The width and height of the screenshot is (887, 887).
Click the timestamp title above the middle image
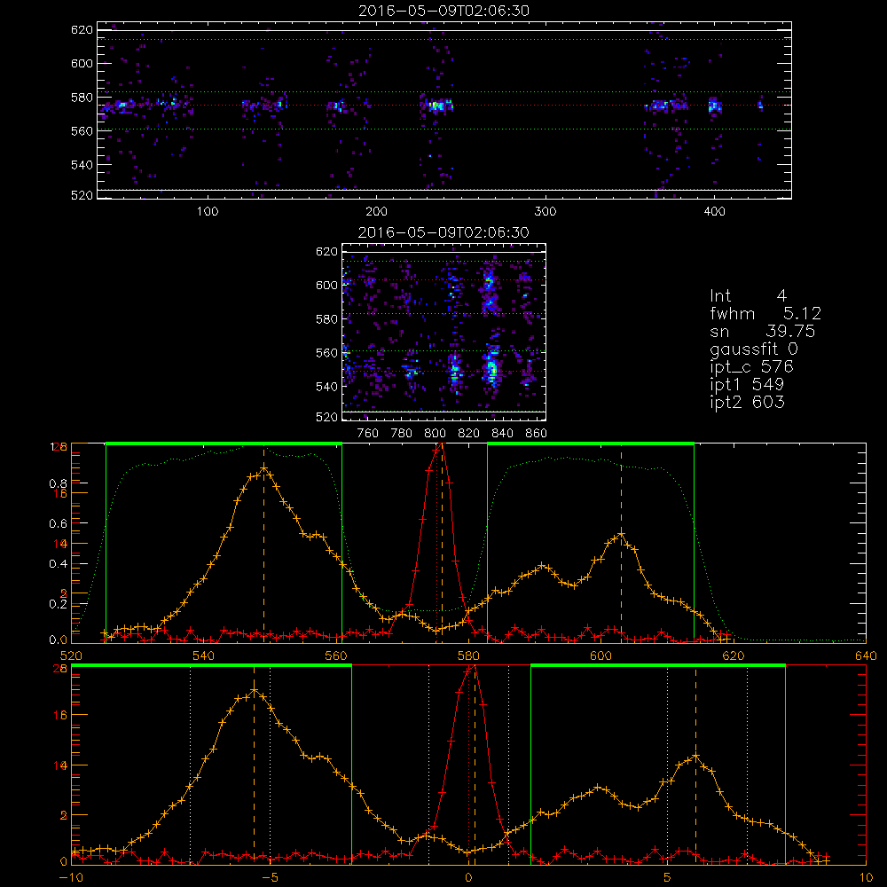click(444, 232)
